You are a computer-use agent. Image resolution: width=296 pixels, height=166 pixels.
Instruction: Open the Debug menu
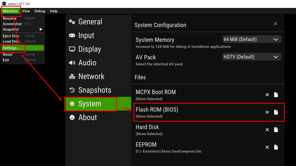[40, 11]
